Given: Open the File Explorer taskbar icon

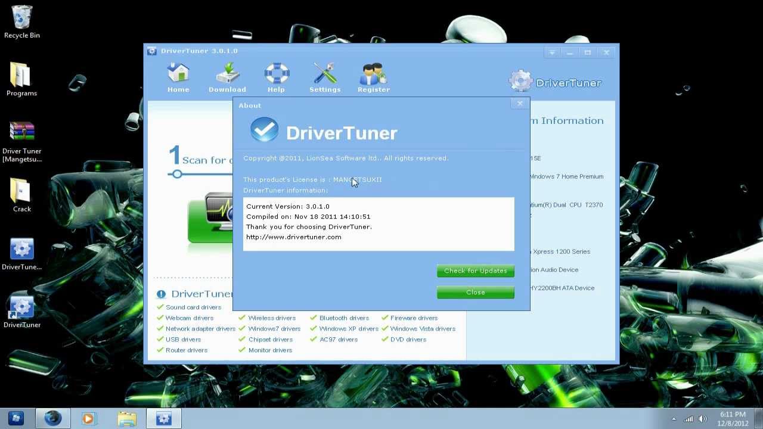Looking at the screenshot, I should point(126,418).
